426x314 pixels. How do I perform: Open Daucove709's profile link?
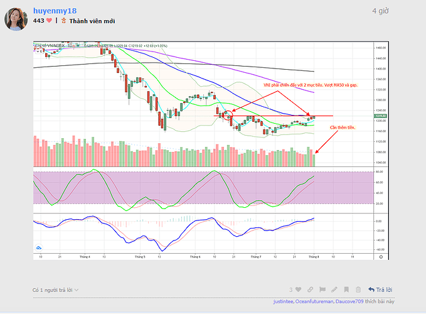[349, 301]
